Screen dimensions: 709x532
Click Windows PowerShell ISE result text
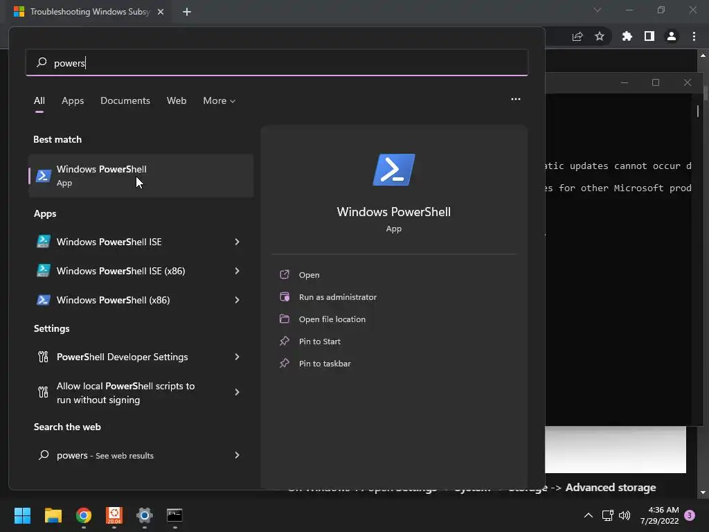[x=109, y=242]
